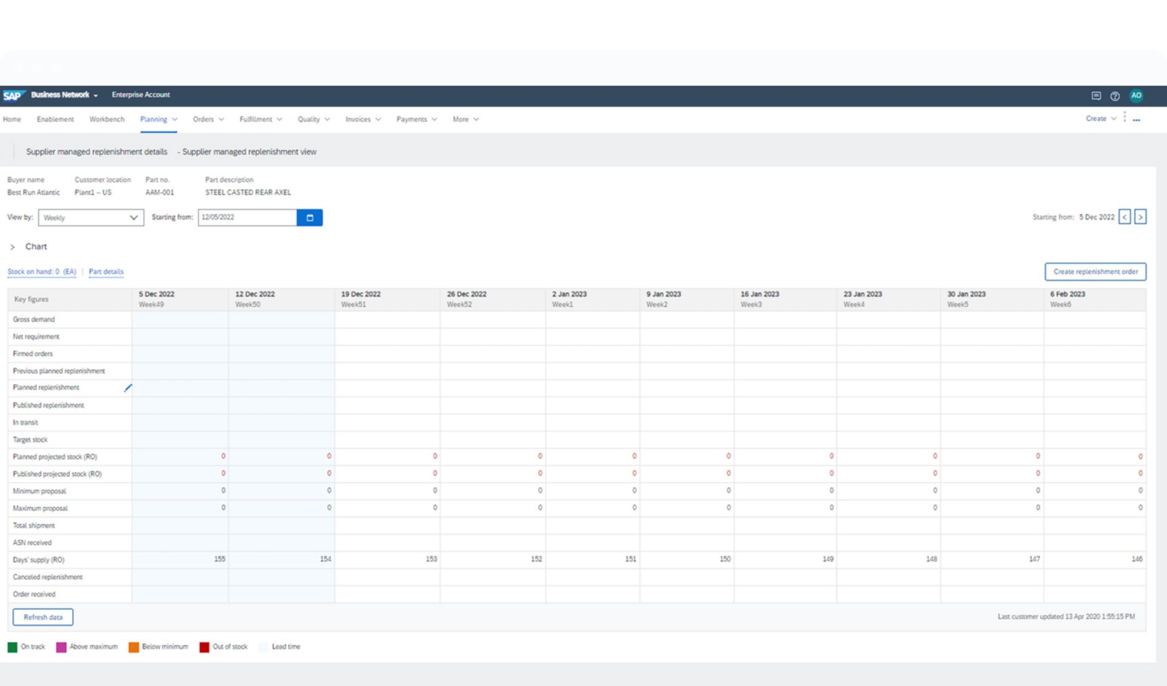The height and width of the screenshot is (686, 1167).
Task: Open the AO user avatar
Action: 1136,95
